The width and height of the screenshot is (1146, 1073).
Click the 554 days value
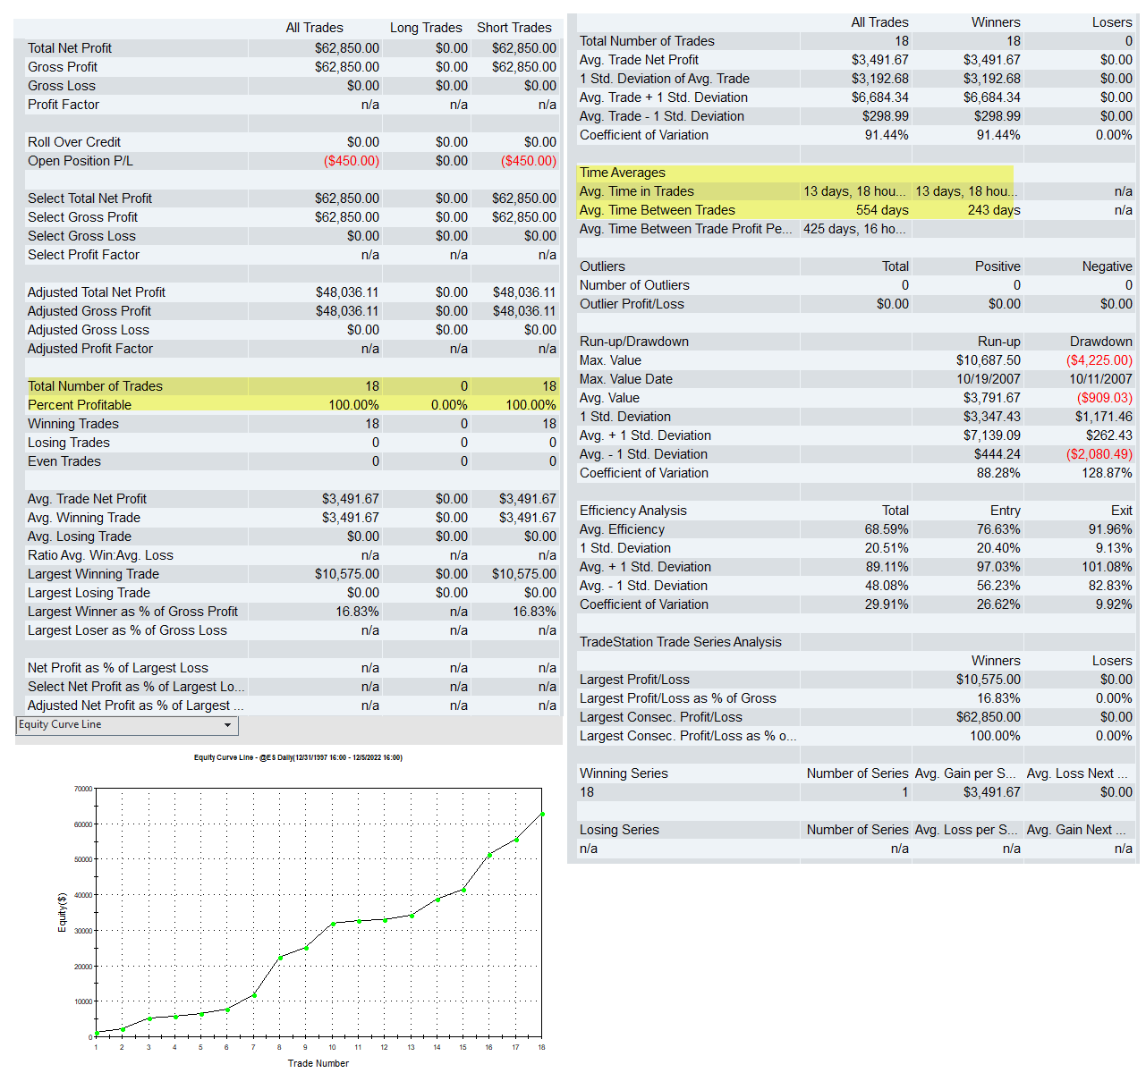click(x=882, y=210)
